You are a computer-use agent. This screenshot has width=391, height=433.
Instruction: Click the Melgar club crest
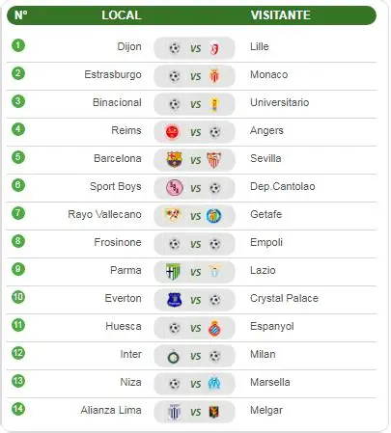coord(214,412)
